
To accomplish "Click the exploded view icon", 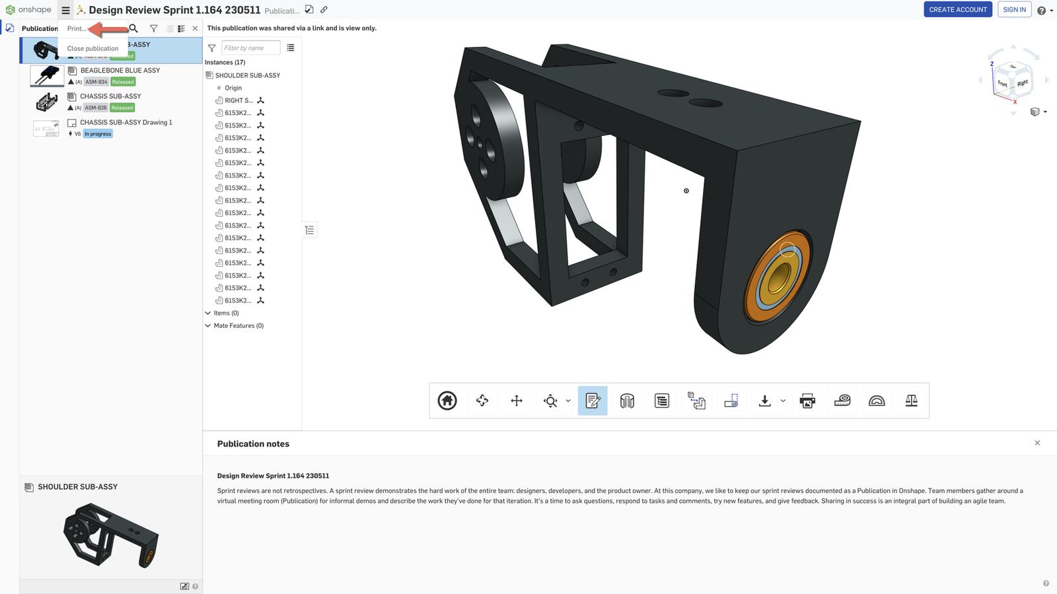I will (x=696, y=401).
